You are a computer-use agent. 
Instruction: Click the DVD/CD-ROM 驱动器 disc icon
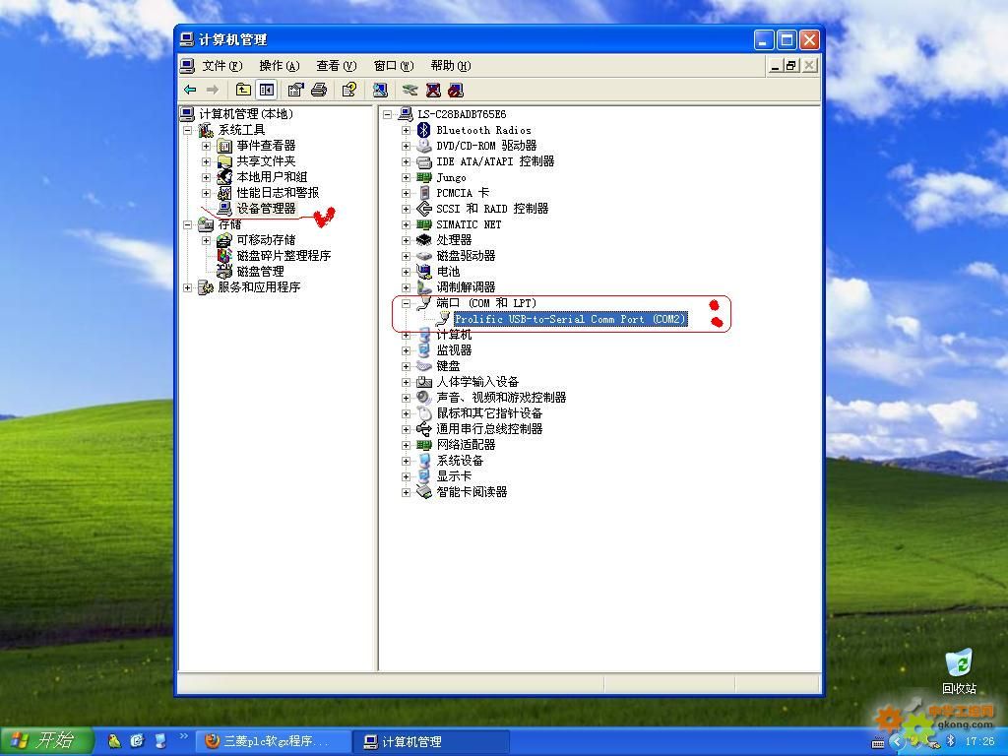point(423,146)
